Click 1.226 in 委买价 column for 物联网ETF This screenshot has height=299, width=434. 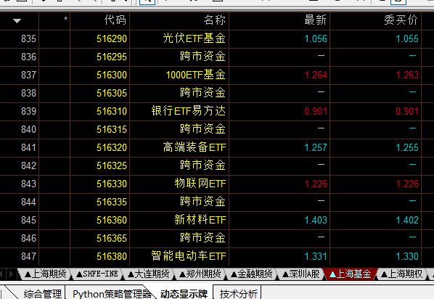coord(407,184)
